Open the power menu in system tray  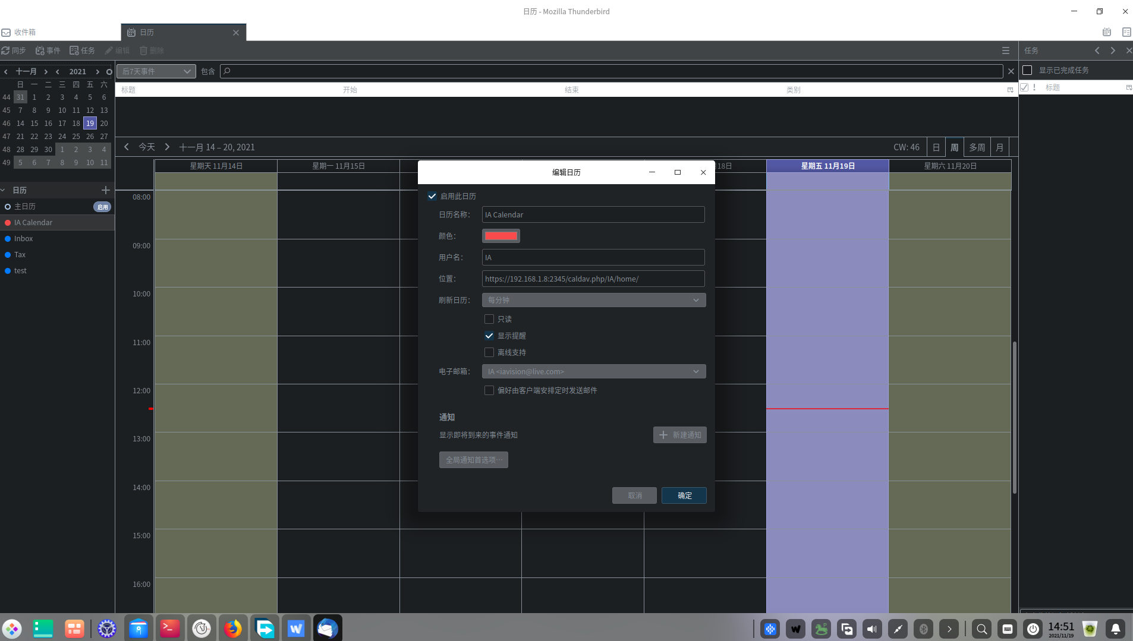(x=1033, y=629)
